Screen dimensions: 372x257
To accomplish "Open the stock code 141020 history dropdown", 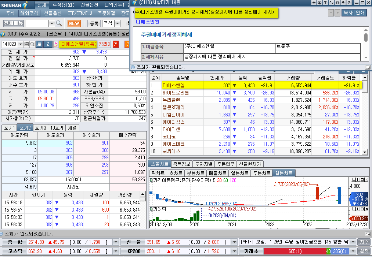I will [x=21, y=44].
